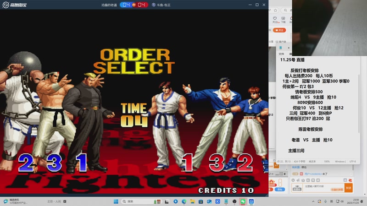Click the news widget on the taskbar
The image size is (367, 206).
coord(15,201)
